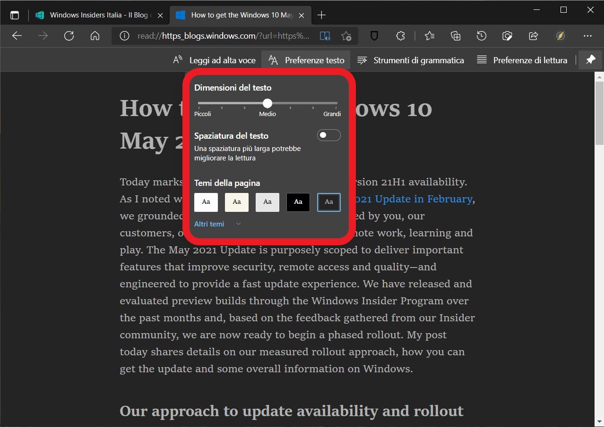Image resolution: width=604 pixels, height=427 pixels.
Task: Refresh the current page
Action: (69, 36)
